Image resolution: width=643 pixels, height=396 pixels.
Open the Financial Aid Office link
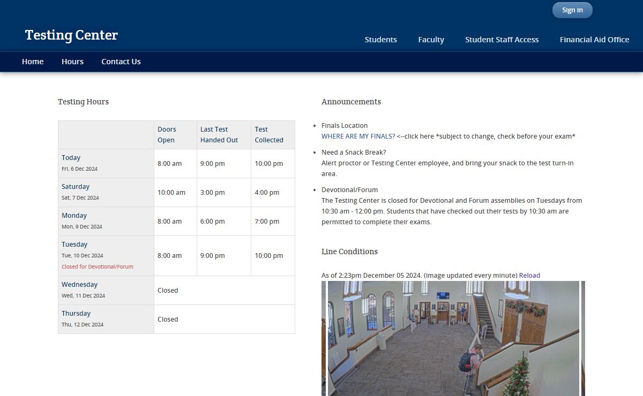[x=594, y=40]
